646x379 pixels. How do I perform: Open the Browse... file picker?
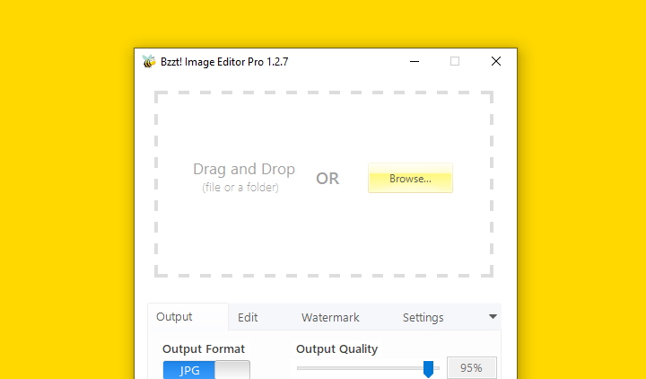click(x=410, y=178)
